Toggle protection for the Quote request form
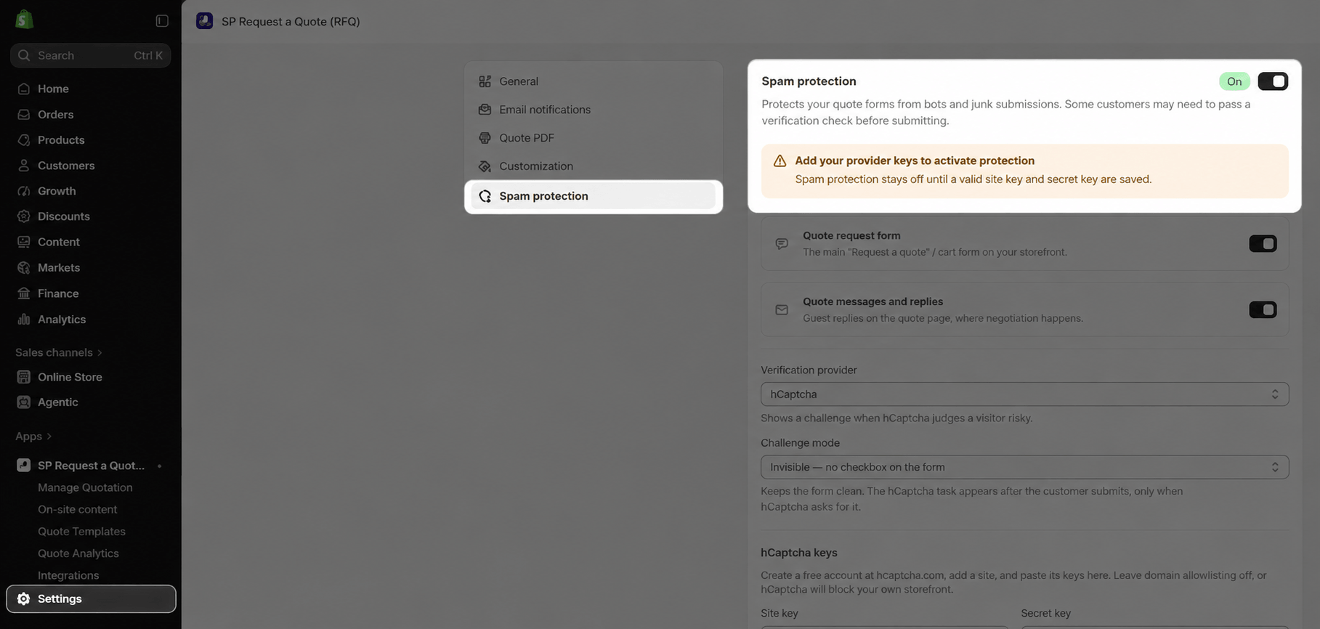Image resolution: width=1320 pixels, height=629 pixels. click(1263, 243)
